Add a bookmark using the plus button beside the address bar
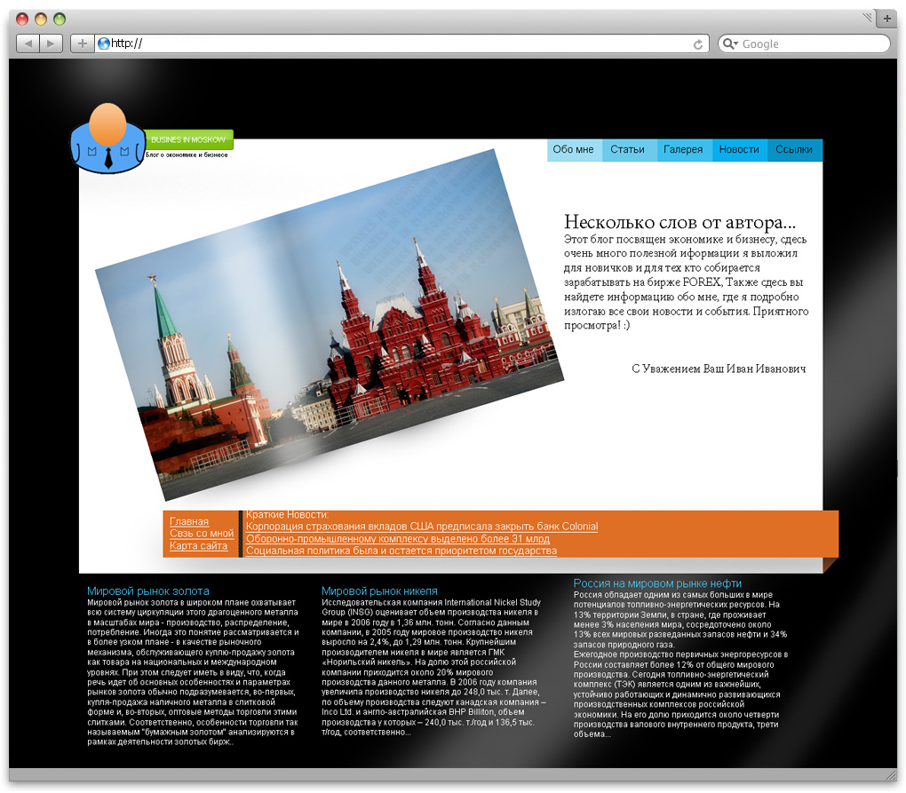Screen dimensions: 906x793 tap(82, 44)
